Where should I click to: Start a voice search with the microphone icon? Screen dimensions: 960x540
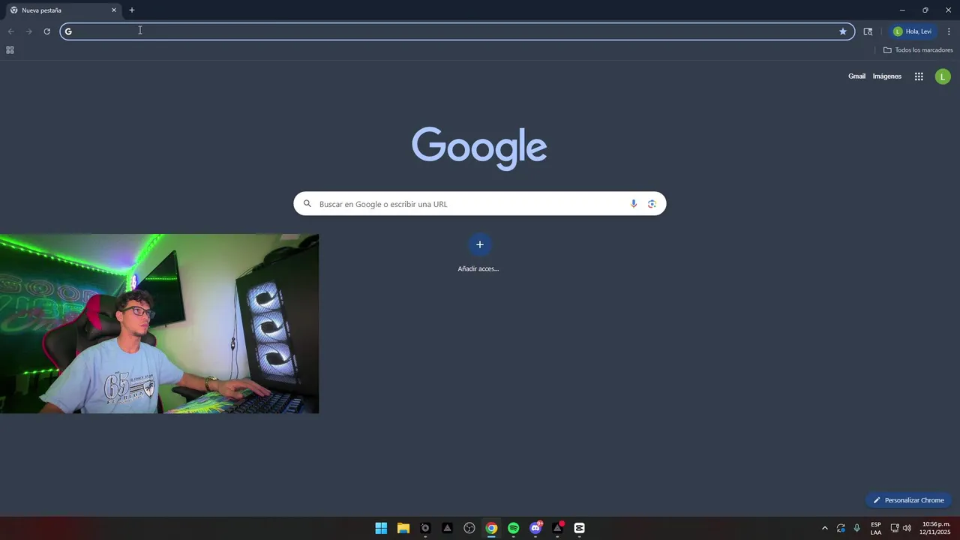click(634, 204)
